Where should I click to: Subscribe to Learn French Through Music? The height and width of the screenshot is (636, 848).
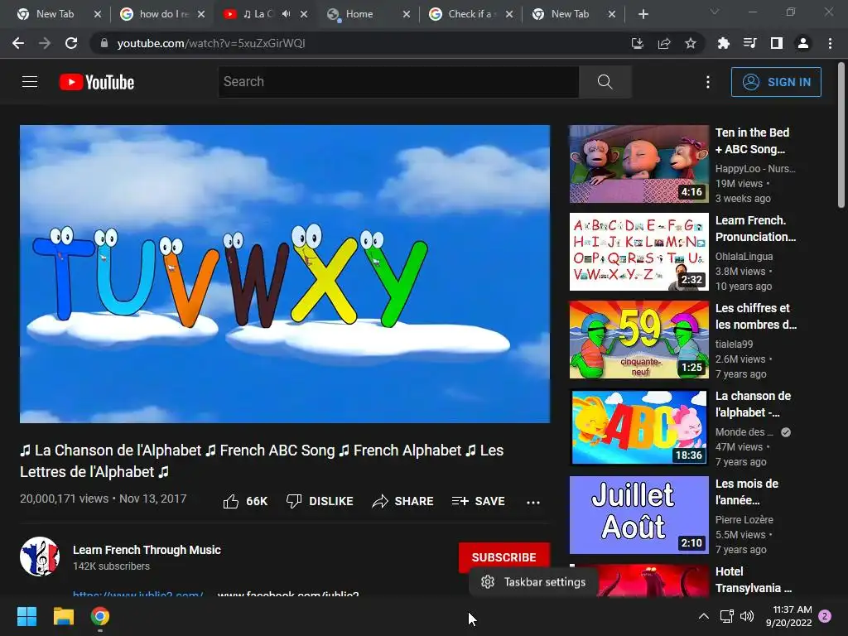[504, 557]
